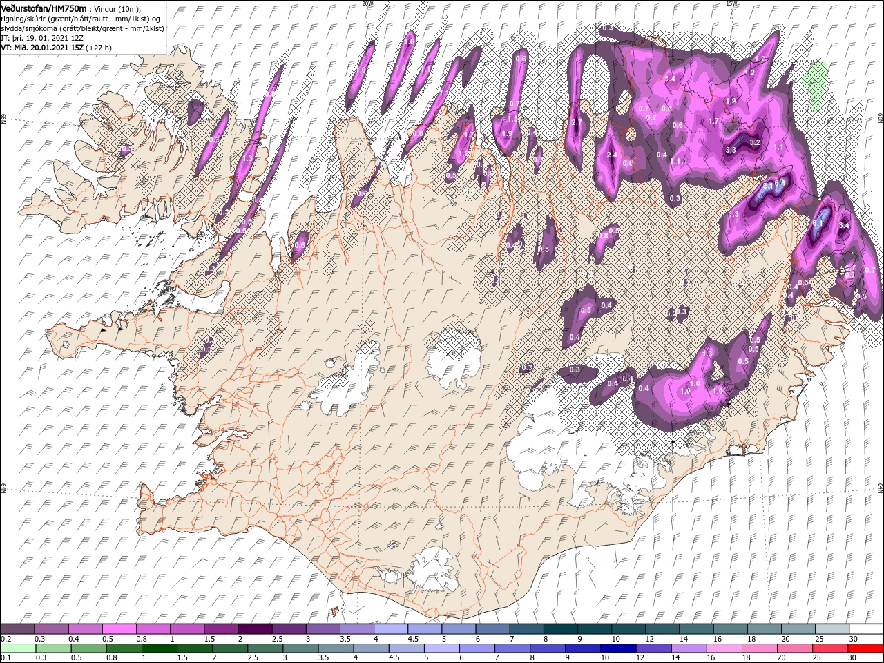Viewport: 884px width, 663px height.
Task: Click the IT: þri. 19. 01. 2021 12Z line
Action: pos(41,38)
